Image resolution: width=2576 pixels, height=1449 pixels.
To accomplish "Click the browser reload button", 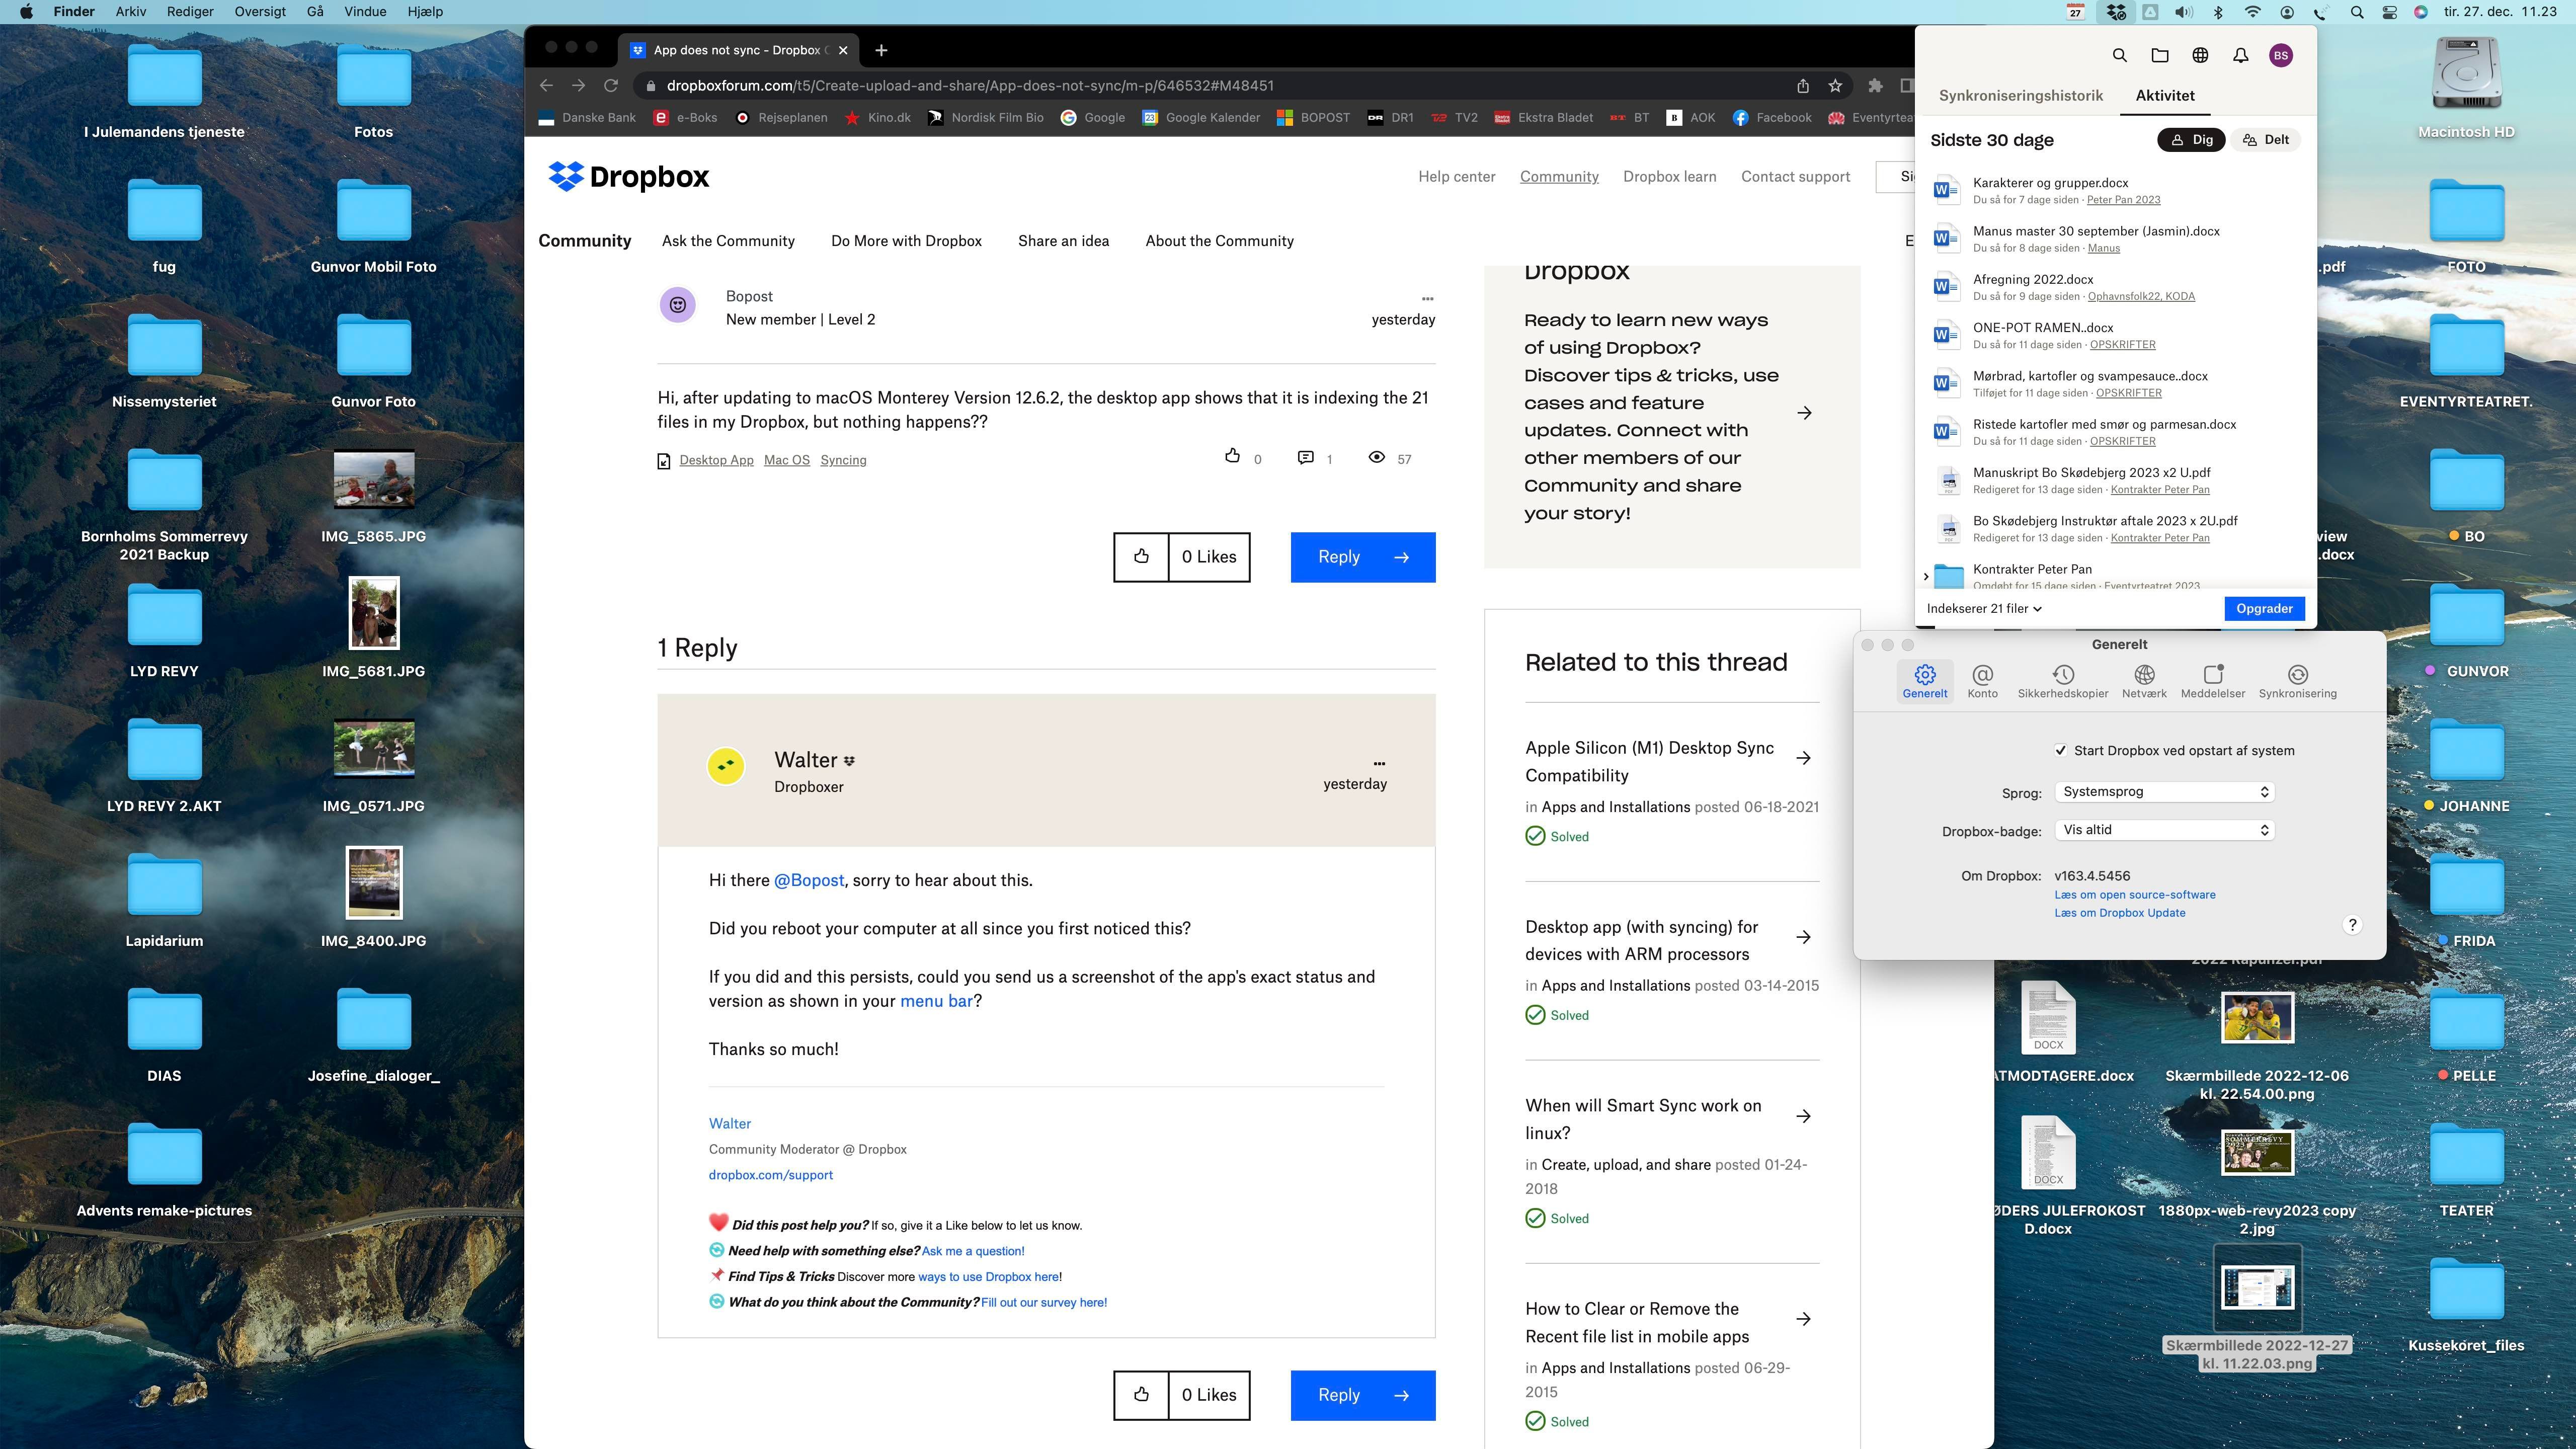I will point(611,86).
